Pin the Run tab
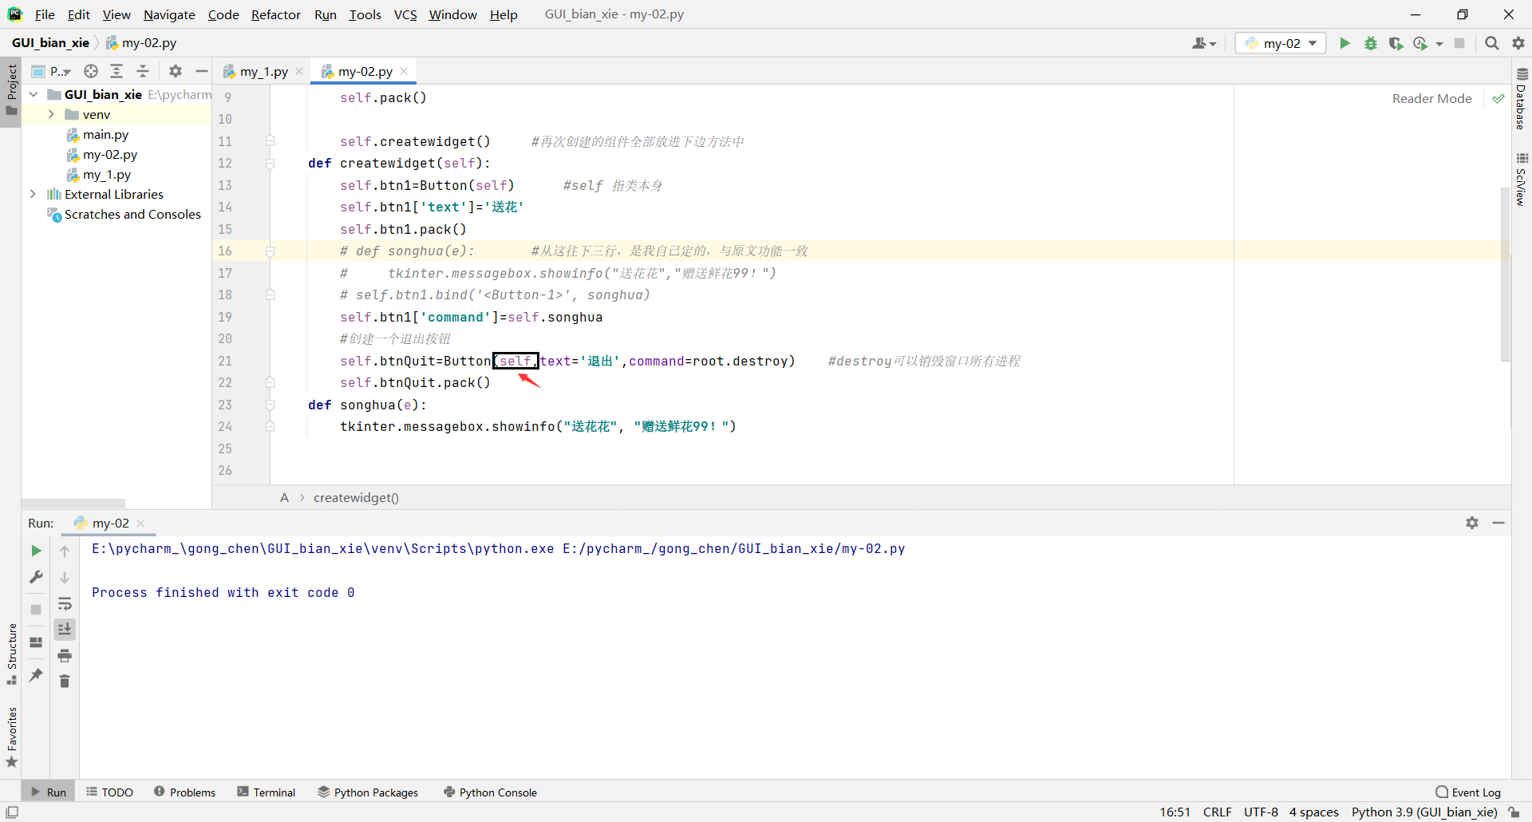The height and width of the screenshot is (822, 1532). pos(36,674)
